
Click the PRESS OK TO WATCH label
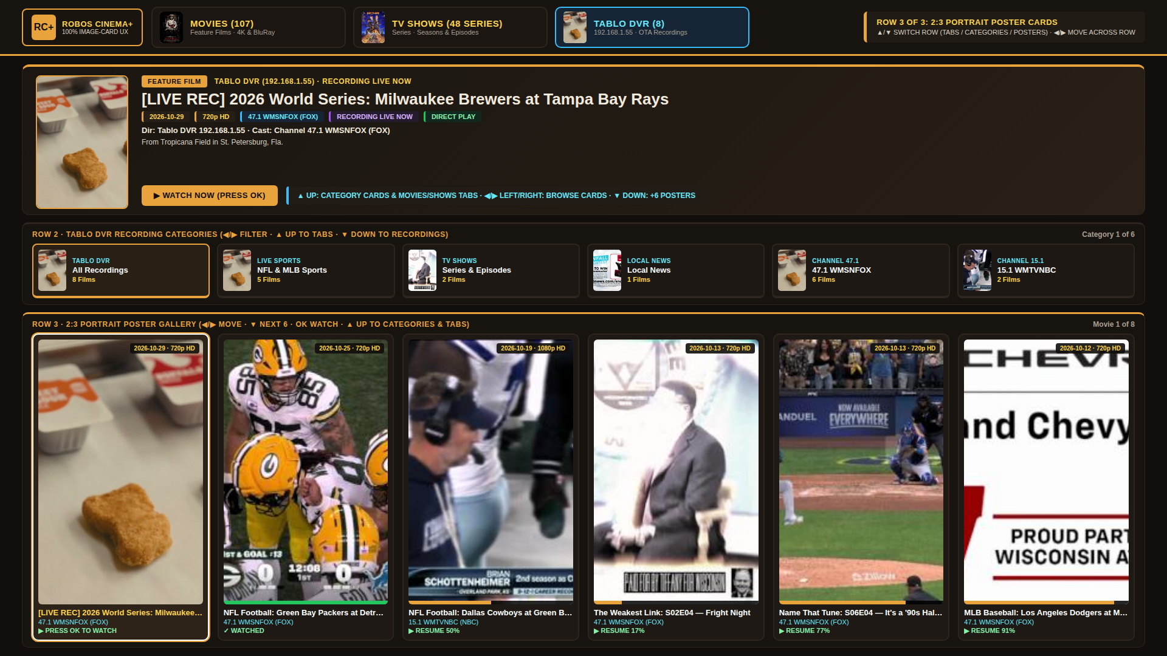pos(78,630)
